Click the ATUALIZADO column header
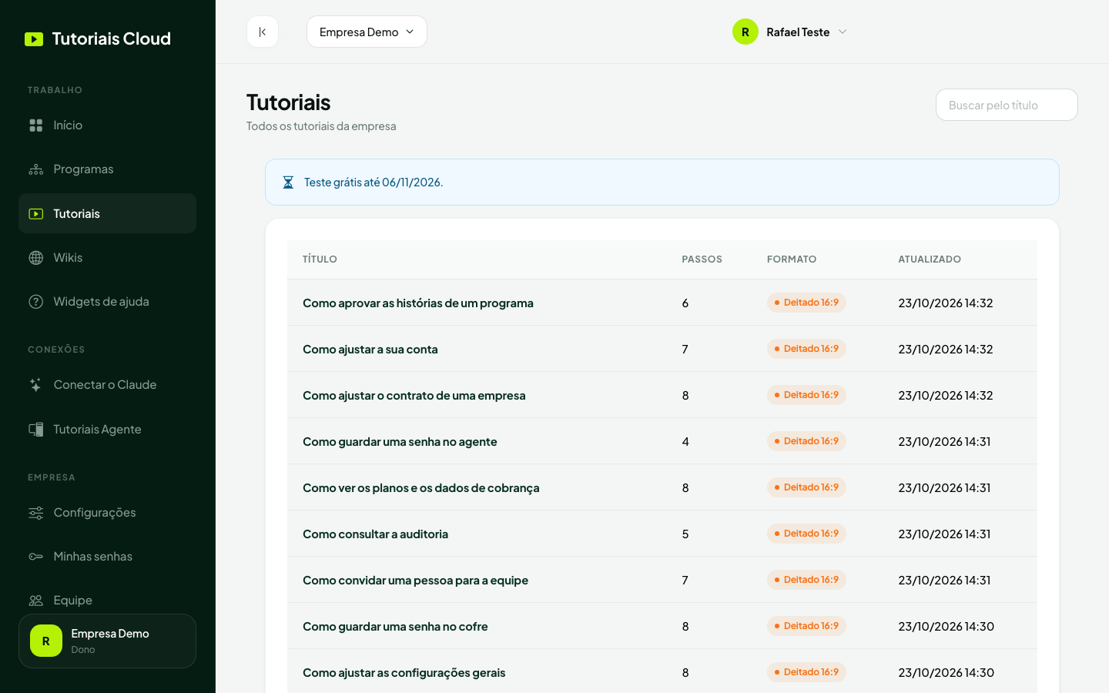Image resolution: width=1109 pixels, height=693 pixels. (930, 259)
